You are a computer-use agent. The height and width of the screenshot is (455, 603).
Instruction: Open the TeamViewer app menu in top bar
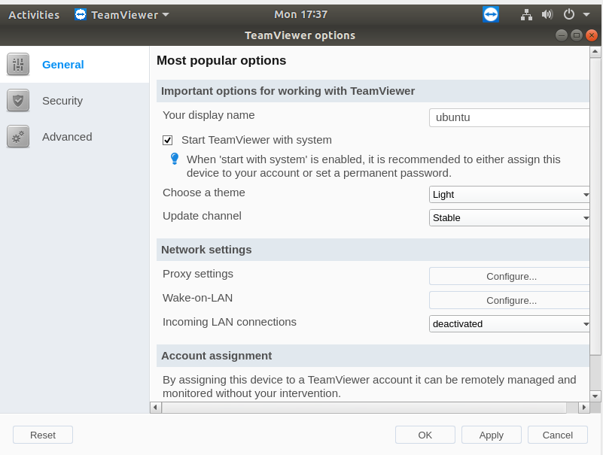pyautogui.click(x=121, y=14)
